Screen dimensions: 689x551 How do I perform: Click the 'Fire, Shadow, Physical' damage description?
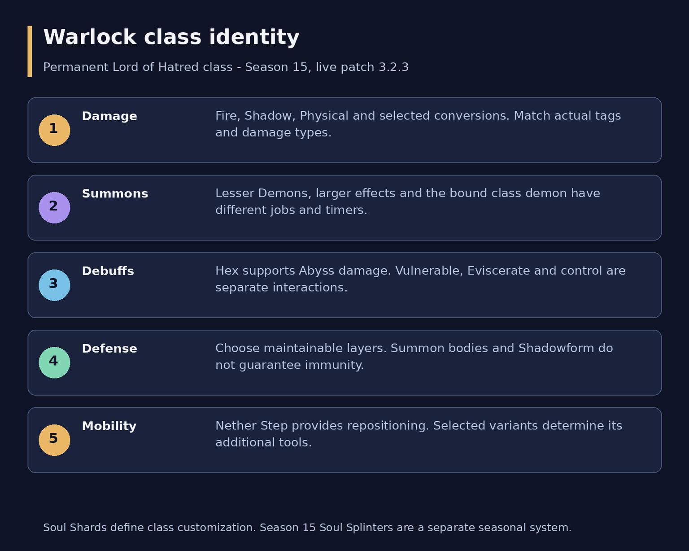pyautogui.click(x=418, y=124)
